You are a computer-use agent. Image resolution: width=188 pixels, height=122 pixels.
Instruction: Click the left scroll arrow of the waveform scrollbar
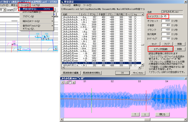point(62,119)
